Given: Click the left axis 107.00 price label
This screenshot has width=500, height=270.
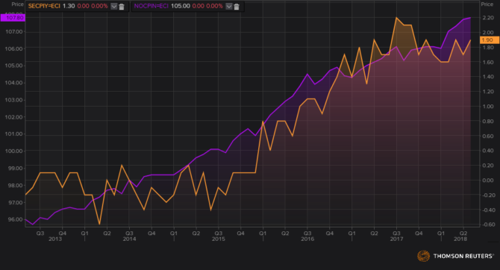Looking at the screenshot, I should [13, 32].
